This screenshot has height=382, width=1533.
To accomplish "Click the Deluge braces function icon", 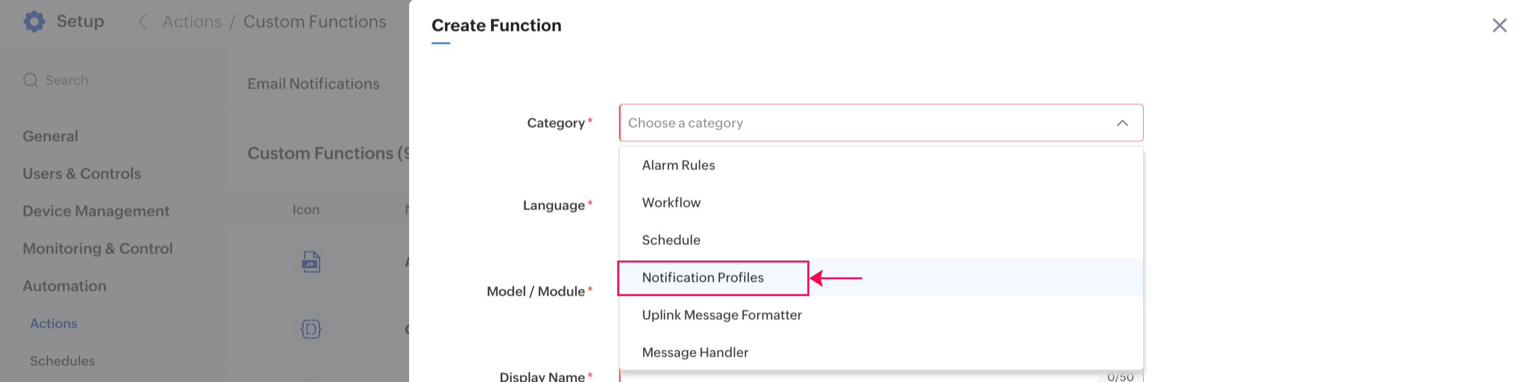I will click(311, 329).
